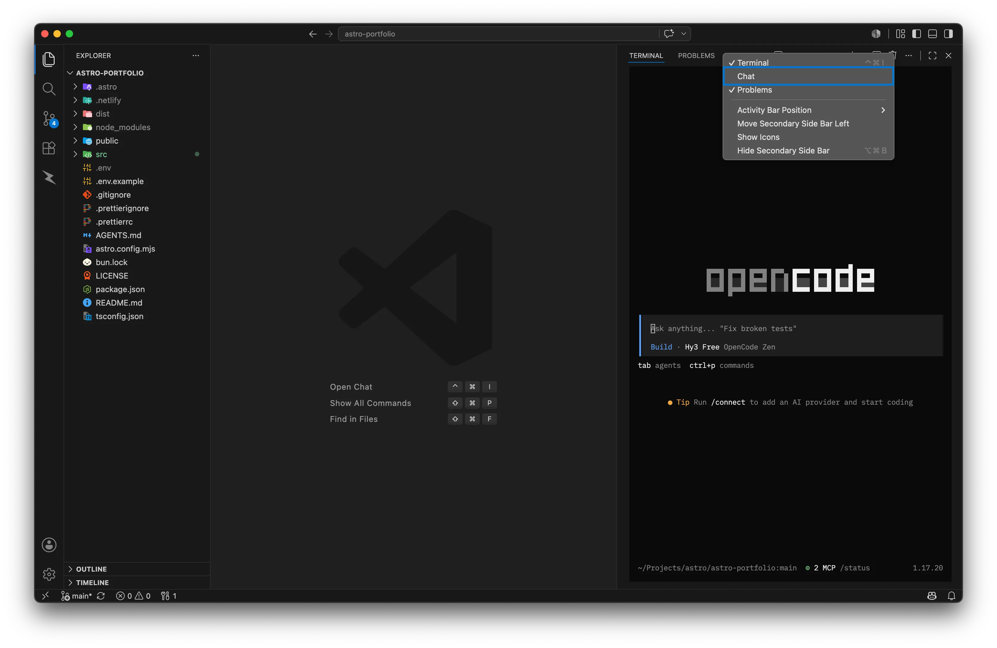This screenshot has width=997, height=648.
Task: Open notifications bell in status bar
Action: click(952, 596)
